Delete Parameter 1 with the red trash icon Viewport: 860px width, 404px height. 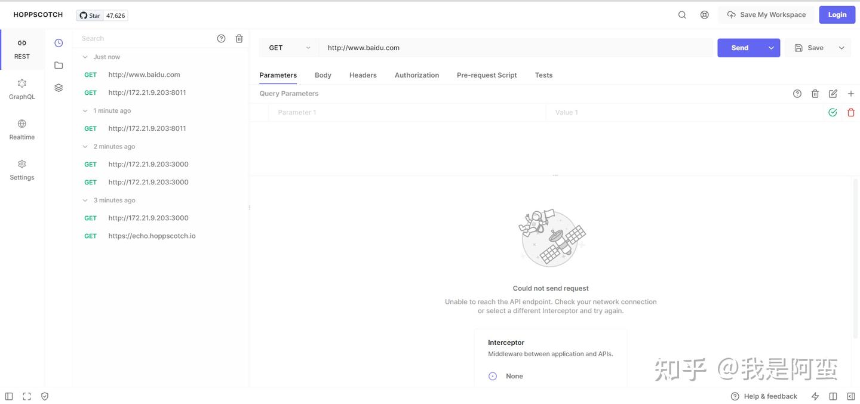tap(850, 112)
